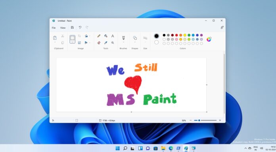
Task: Pick the green color swatch
Action: tap(189, 35)
